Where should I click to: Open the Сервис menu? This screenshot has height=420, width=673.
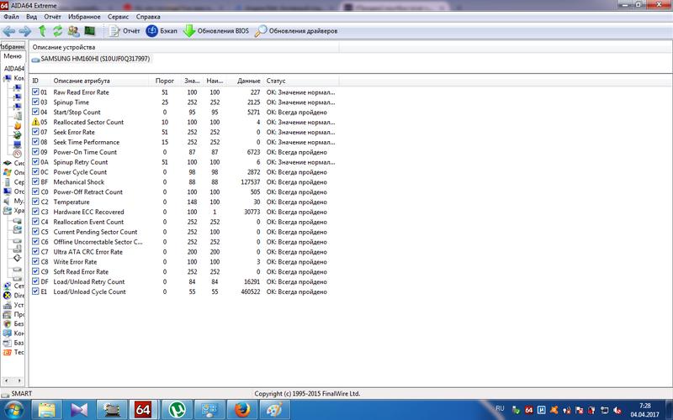click(118, 17)
